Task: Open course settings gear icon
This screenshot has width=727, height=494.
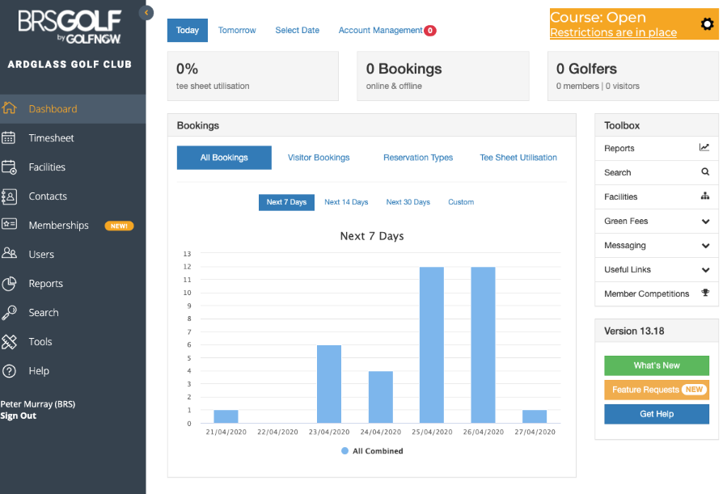Action: [707, 23]
